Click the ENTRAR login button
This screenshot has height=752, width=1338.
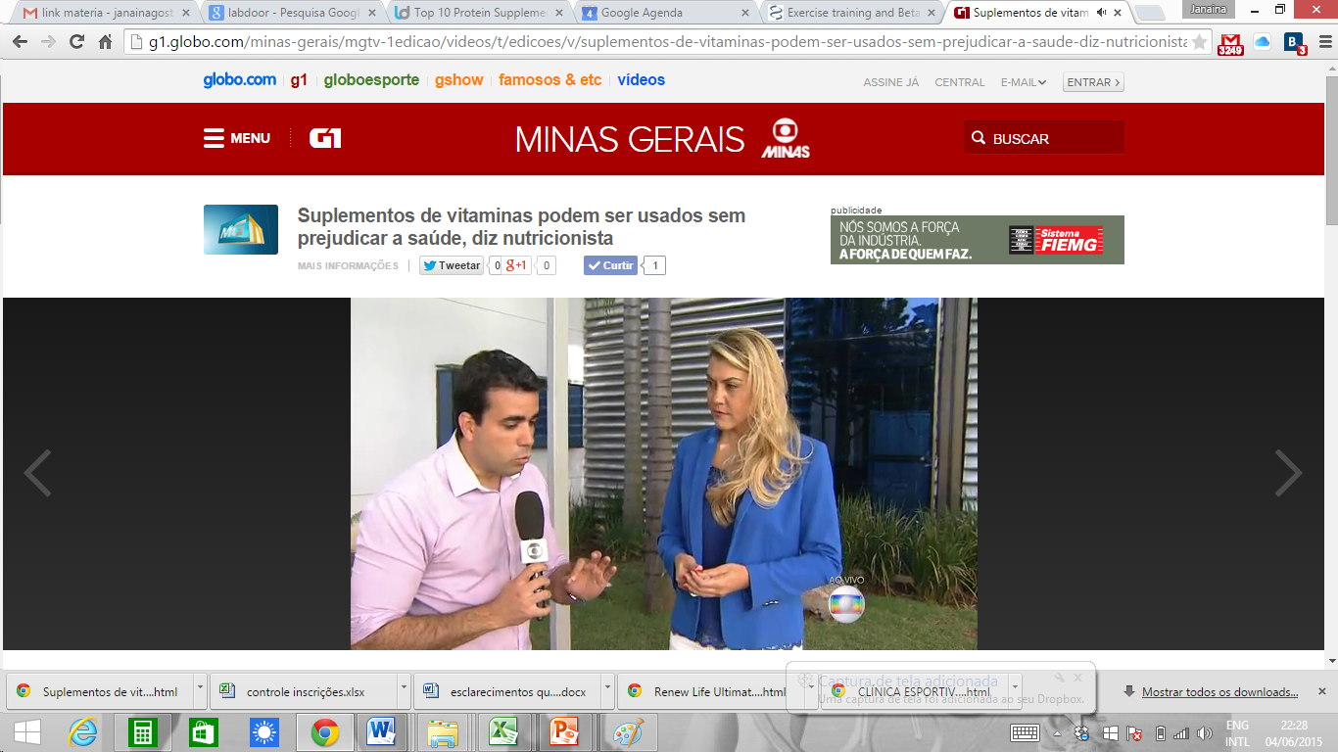coord(1093,82)
